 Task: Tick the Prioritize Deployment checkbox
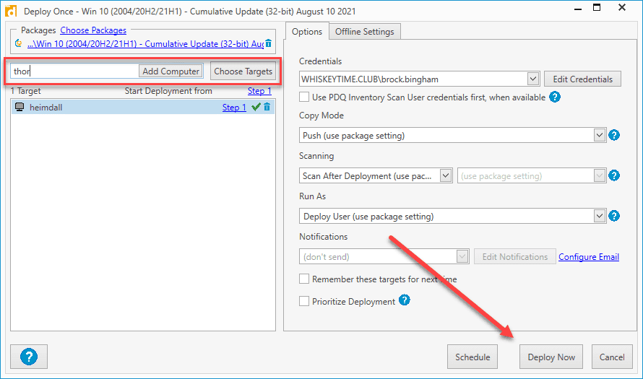pos(304,301)
